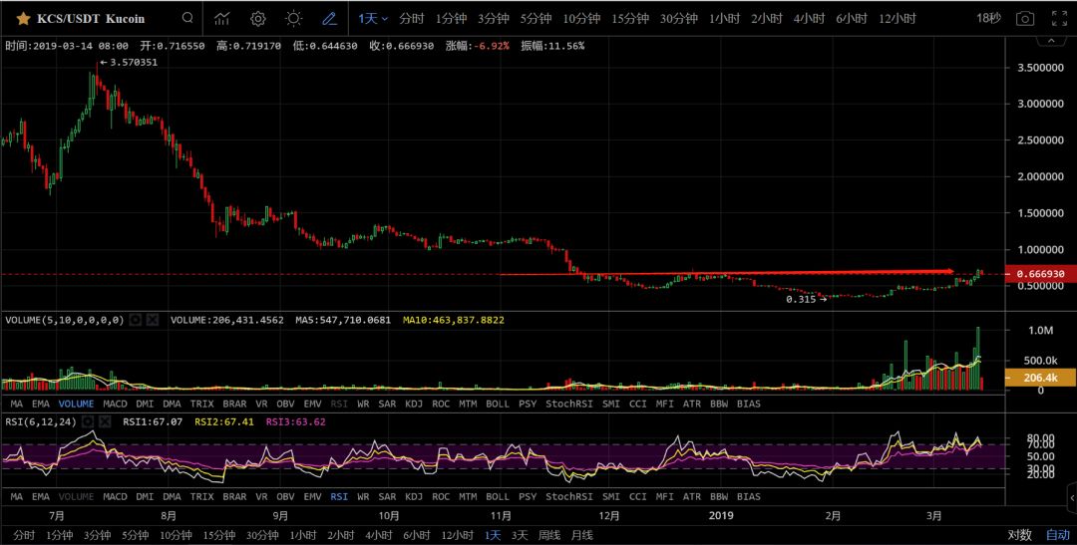Enter fullscreen mode via the expand icon
Screen dimensions: 1077x545
pyautogui.click(x=1059, y=19)
